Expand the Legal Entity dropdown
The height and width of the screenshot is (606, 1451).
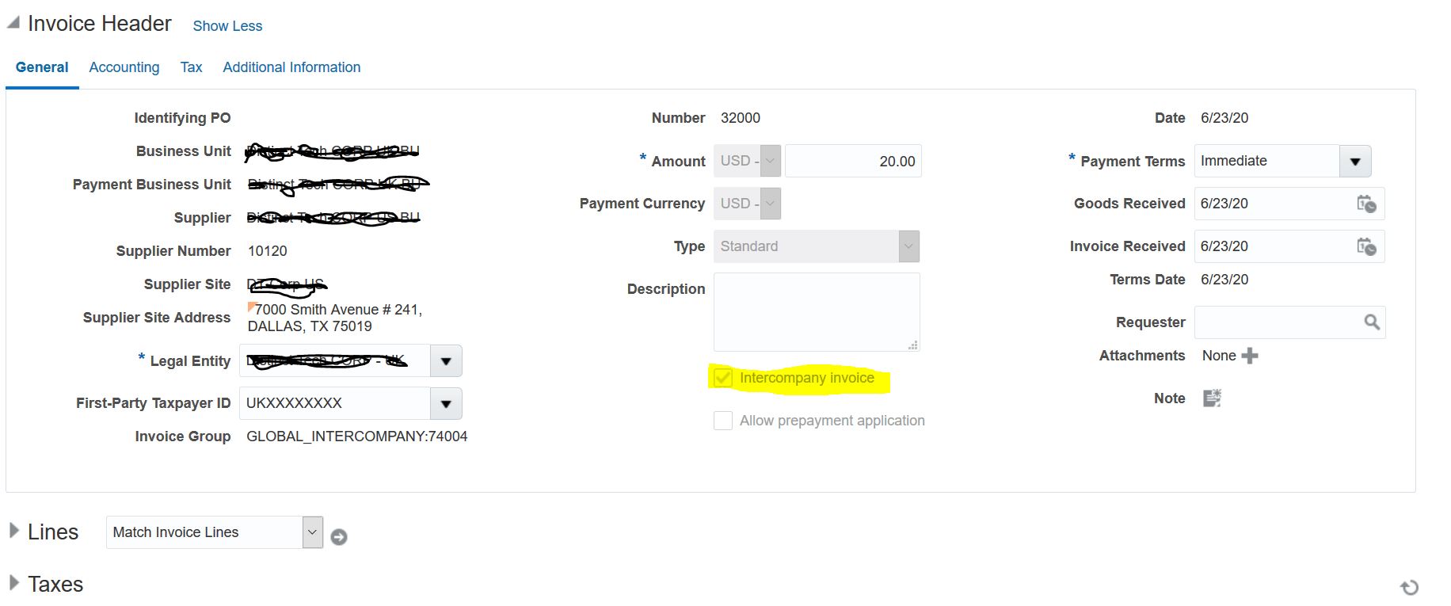click(446, 360)
